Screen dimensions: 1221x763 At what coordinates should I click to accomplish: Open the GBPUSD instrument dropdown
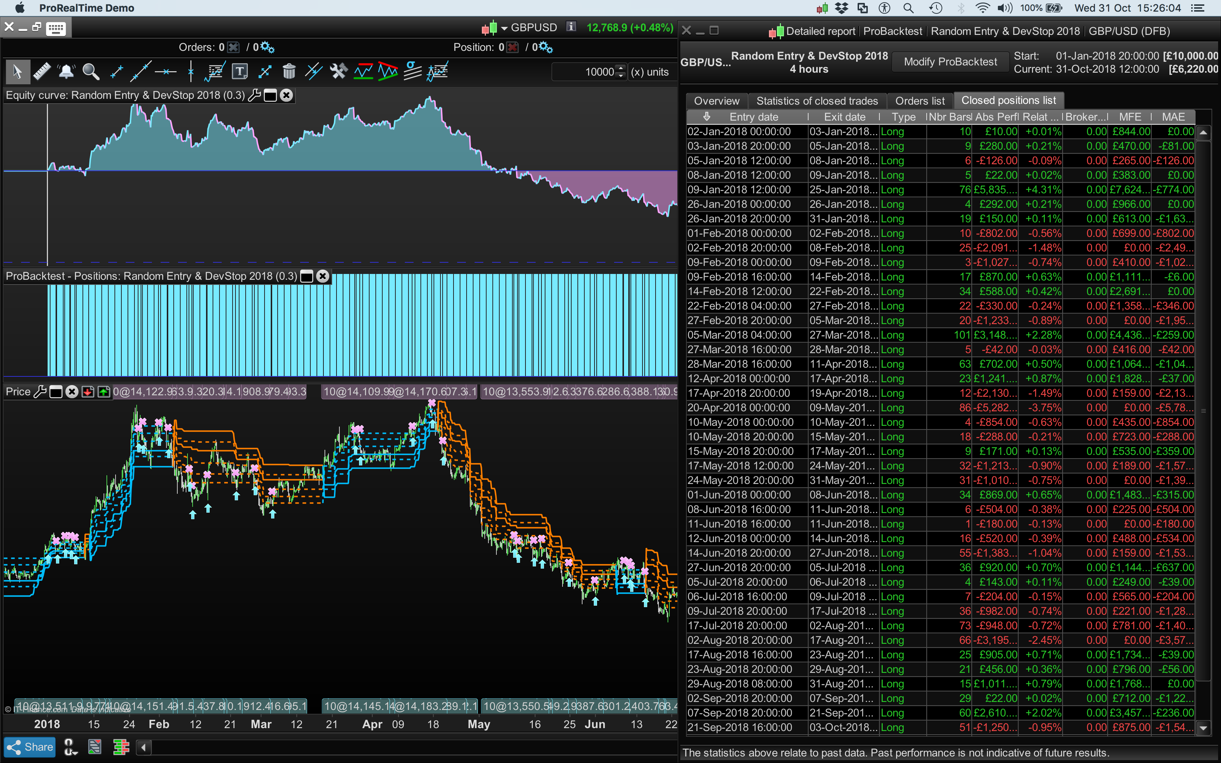pyautogui.click(x=504, y=27)
